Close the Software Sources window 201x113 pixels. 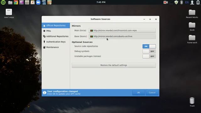156,19
